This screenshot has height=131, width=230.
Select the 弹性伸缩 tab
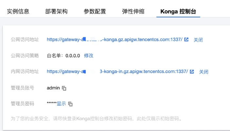point(133,11)
